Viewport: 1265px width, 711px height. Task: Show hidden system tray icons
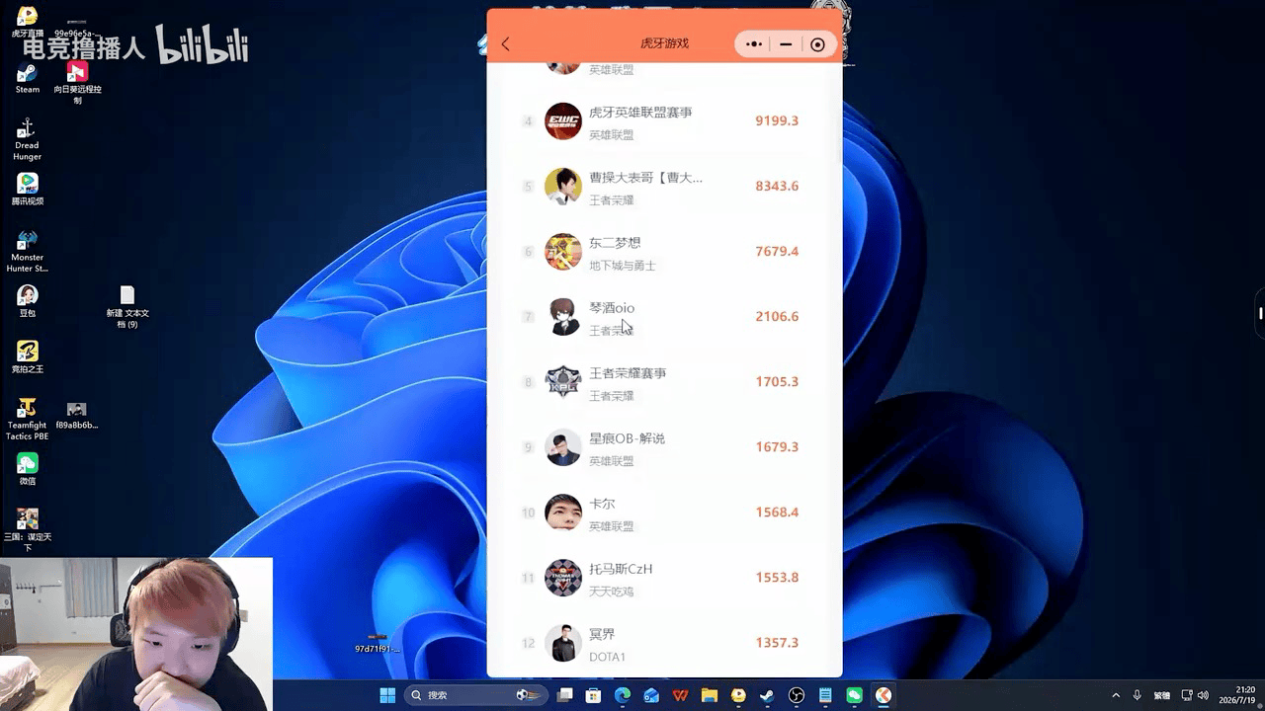1116,695
